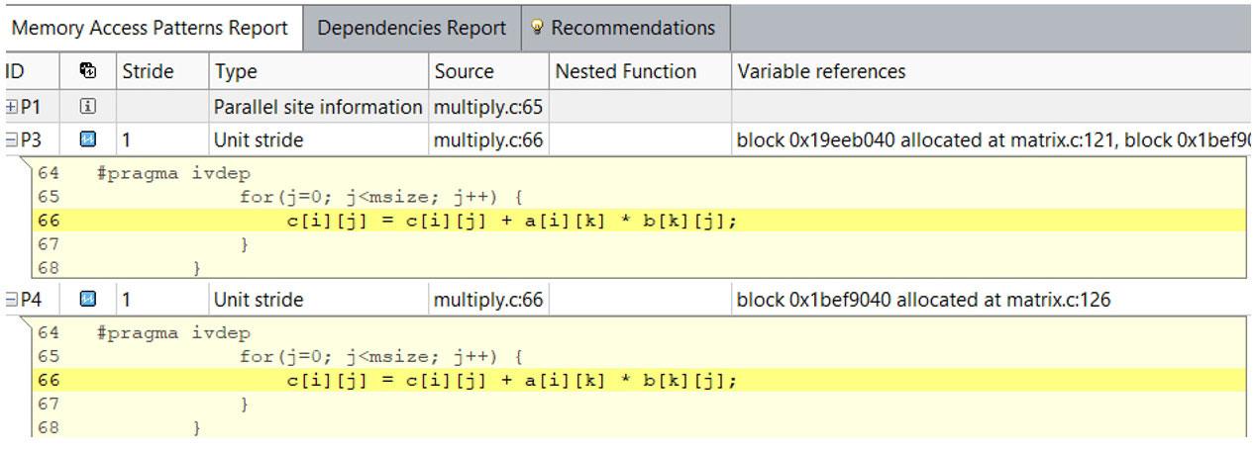1256x452 pixels.
Task: Click P4's matrix.c:126 variable reference cell
Action: point(923,299)
